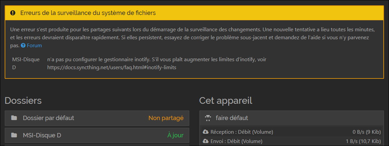Click the cloud download icon for Réception

pyautogui.click(x=206, y=132)
